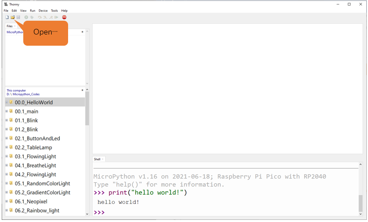This screenshot has height=222, width=368.
Task: Open the Run menu
Action: pos(32,10)
